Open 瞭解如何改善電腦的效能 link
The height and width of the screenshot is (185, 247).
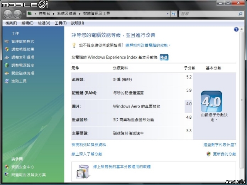(x=147, y=45)
